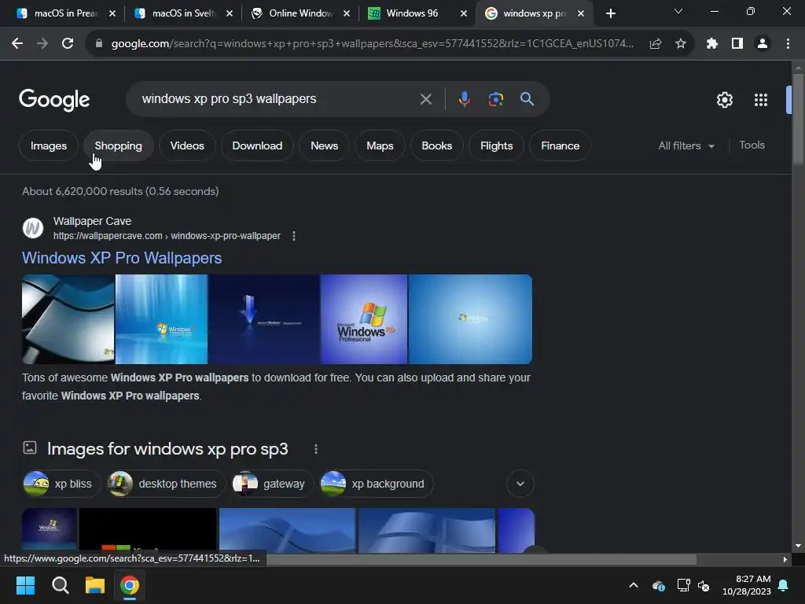The width and height of the screenshot is (805, 604).
Task: Open a new browser tab
Action: [610, 14]
